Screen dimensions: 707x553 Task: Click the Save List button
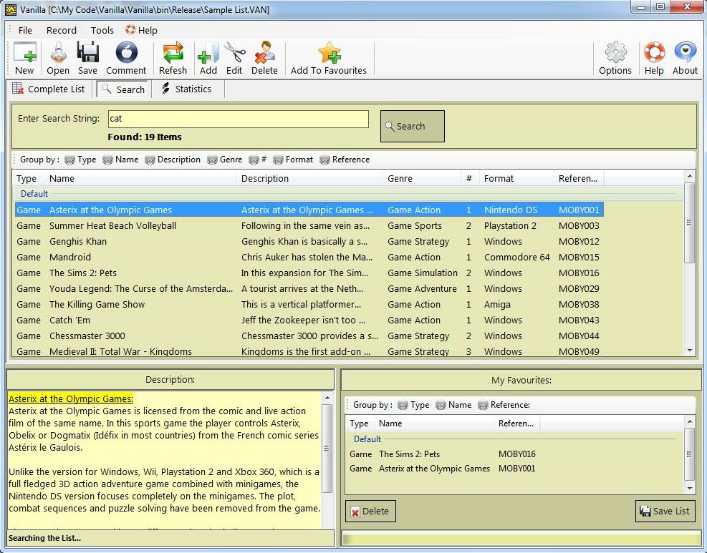coord(665,511)
